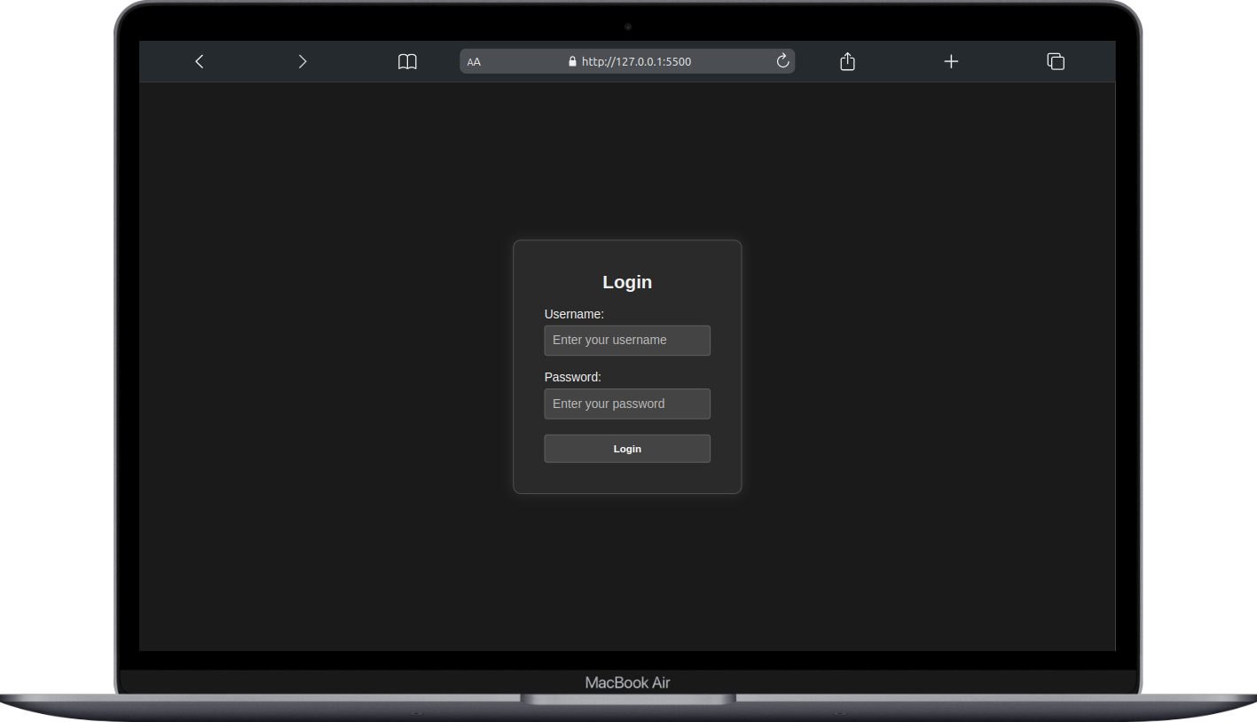Focus the username input field

point(627,341)
